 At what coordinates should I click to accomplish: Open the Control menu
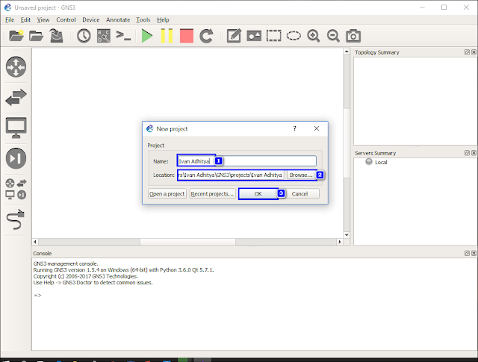pos(66,20)
